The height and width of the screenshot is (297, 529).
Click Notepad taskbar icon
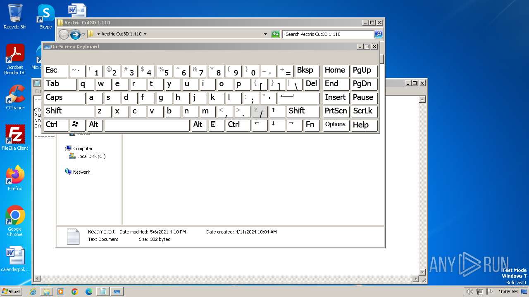click(x=103, y=292)
